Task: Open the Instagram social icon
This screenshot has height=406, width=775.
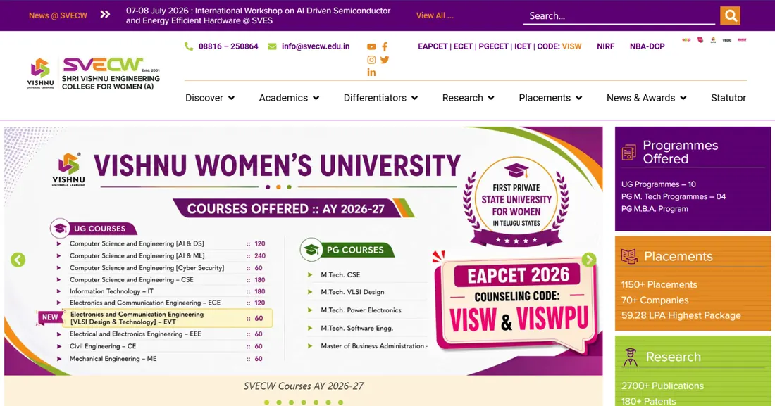Action: point(371,60)
